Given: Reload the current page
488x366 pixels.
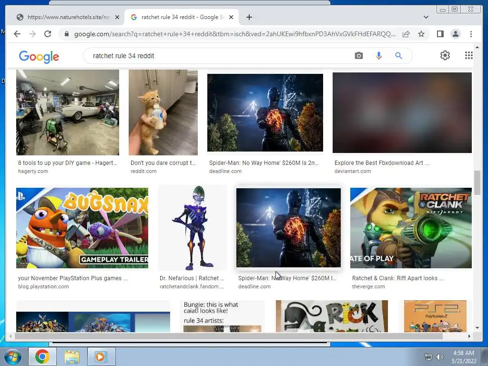Looking at the screenshot, I should tap(48, 34).
